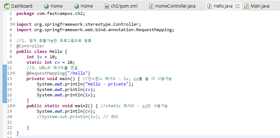Screen dimensions: 280x138
Task: Collapse the main() method fold at line 12
Action: [x=14, y=73]
